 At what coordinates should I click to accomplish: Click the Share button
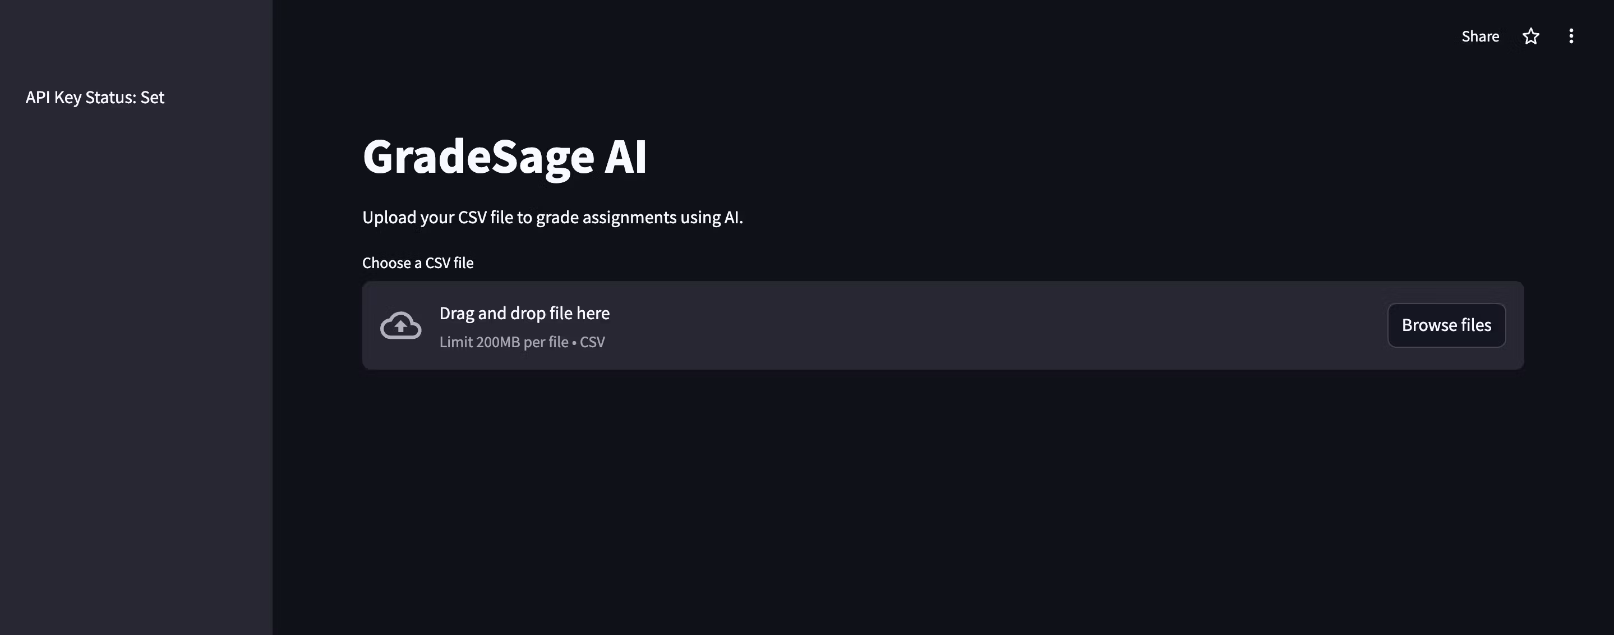(1480, 36)
